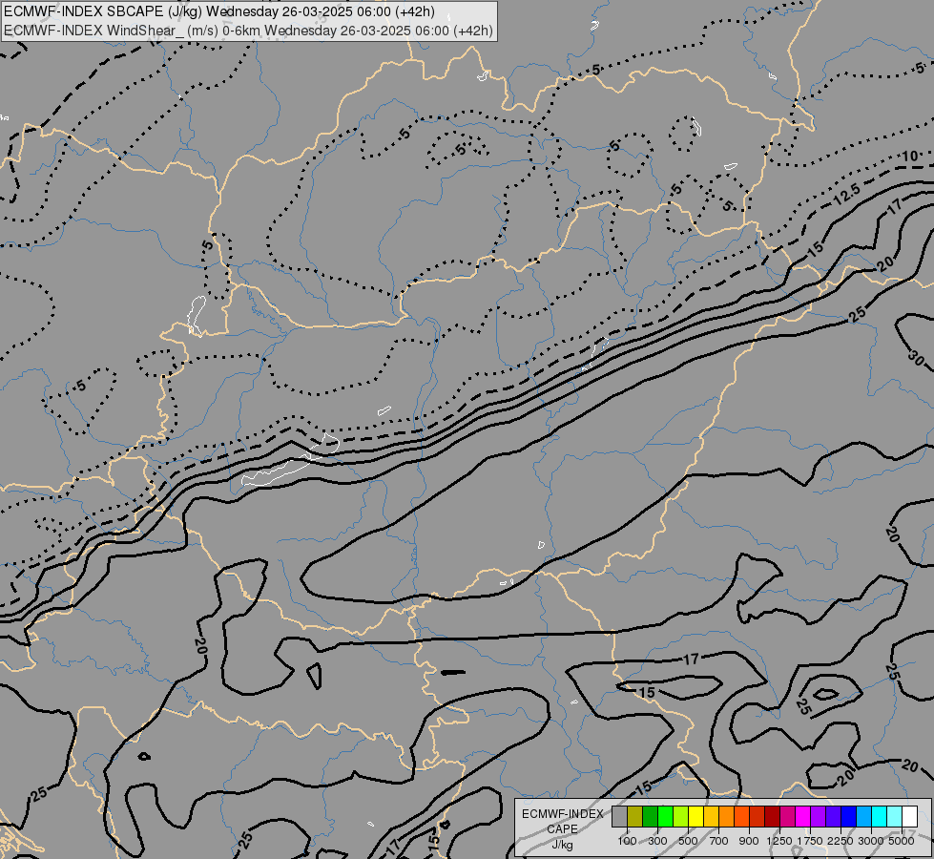Select the dark green legend swatch

[x=651, y=816]
